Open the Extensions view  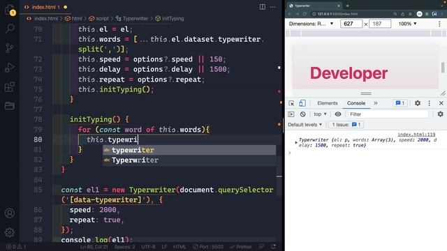point(10,86)
